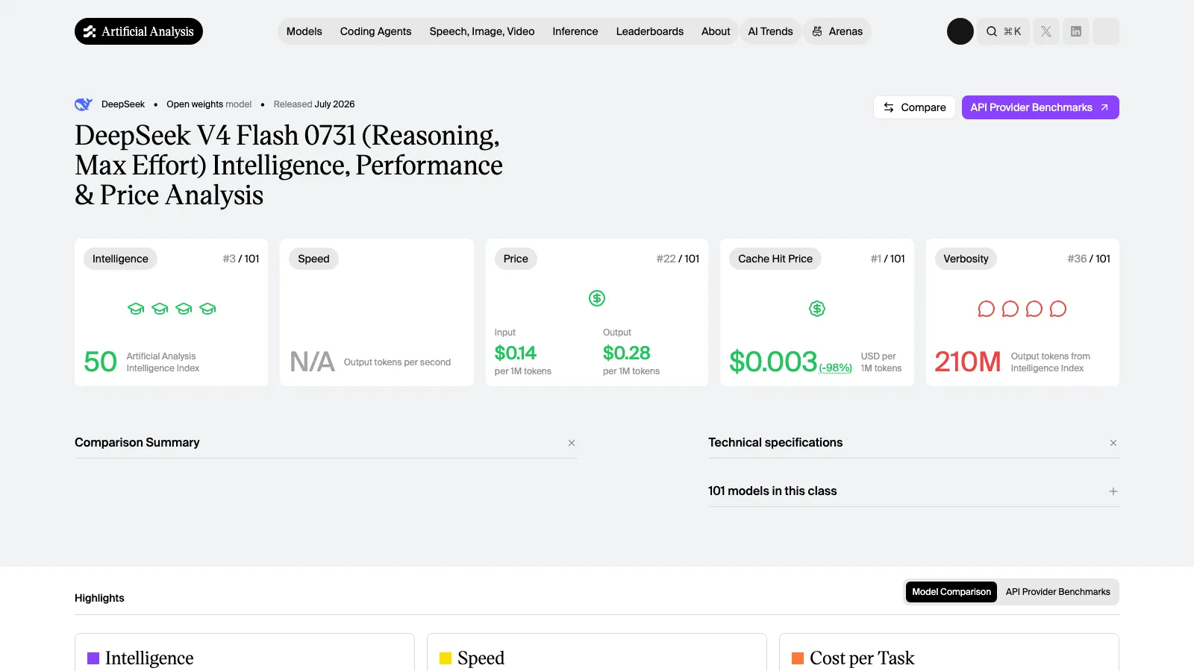Open the About menu
This screenshot has height=671, width=1194.
point(716,31)
